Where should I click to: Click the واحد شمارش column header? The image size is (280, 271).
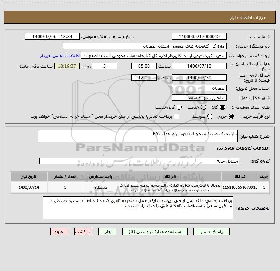101,176
